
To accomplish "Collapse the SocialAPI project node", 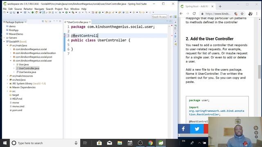I will (x=4, y=42).
